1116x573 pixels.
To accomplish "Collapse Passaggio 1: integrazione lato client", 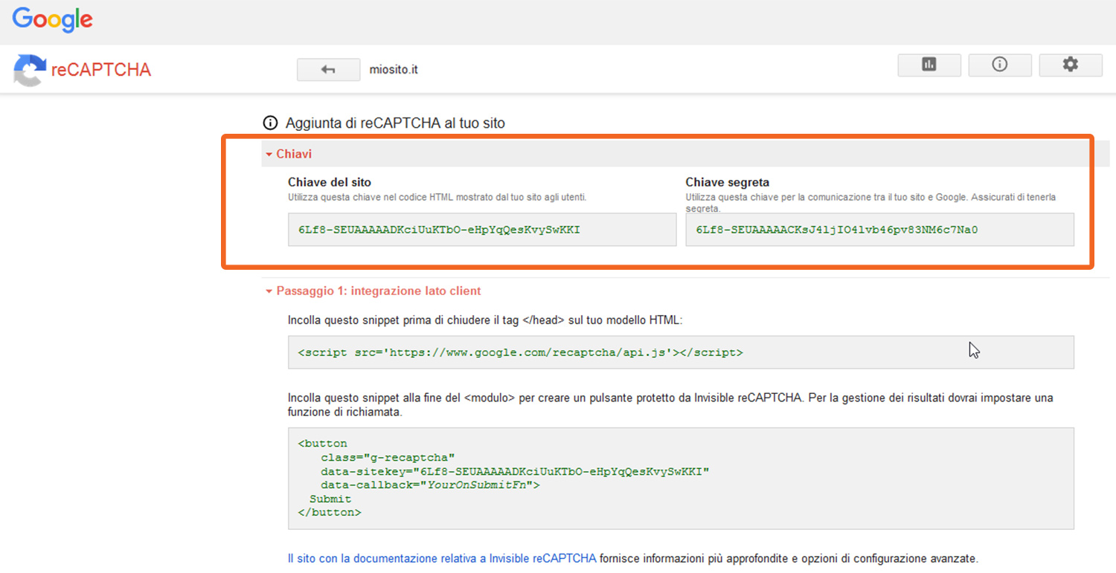I will point(373,291).
